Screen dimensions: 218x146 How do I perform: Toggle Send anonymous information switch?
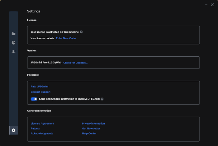click(34, 99)
